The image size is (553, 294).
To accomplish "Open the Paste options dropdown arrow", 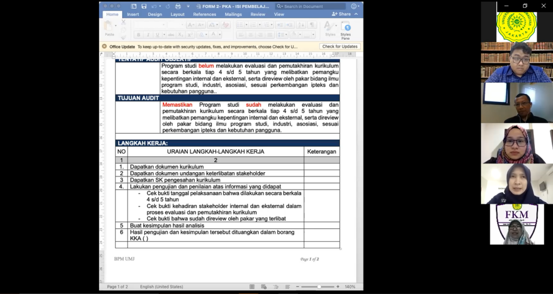I will [x=115, y=25].
